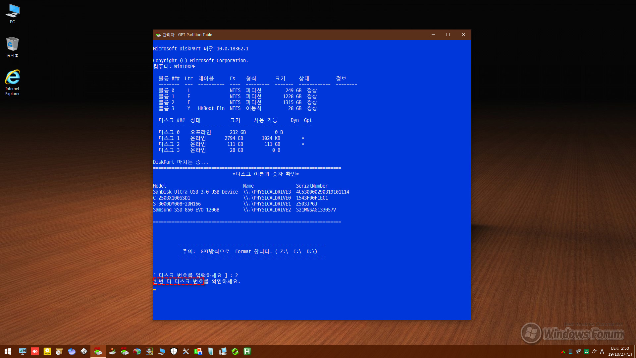Viewport: 636px width, 358px height.
Task: Click the 'Microsoft DiskPart' version line
Action: 201,49
